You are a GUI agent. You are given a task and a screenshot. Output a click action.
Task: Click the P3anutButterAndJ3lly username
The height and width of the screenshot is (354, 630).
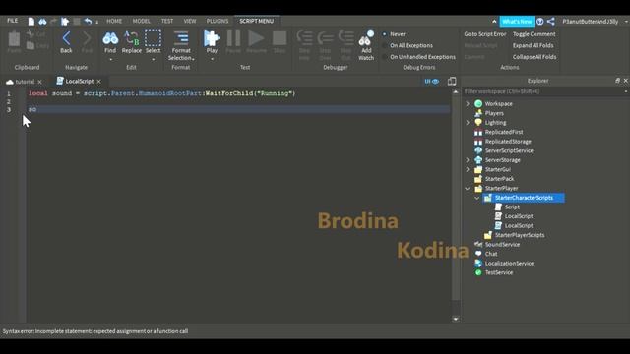pyautogui.click(x=591, y=22)
